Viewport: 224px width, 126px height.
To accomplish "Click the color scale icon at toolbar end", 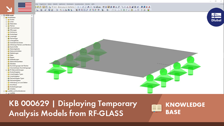I will pos(149,10).
